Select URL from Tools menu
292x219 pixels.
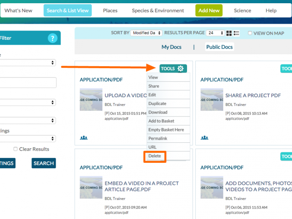point(168,147)
